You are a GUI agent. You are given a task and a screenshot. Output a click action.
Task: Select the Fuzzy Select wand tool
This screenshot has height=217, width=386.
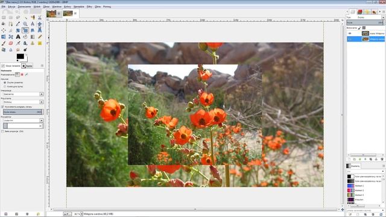click(26, 17)
